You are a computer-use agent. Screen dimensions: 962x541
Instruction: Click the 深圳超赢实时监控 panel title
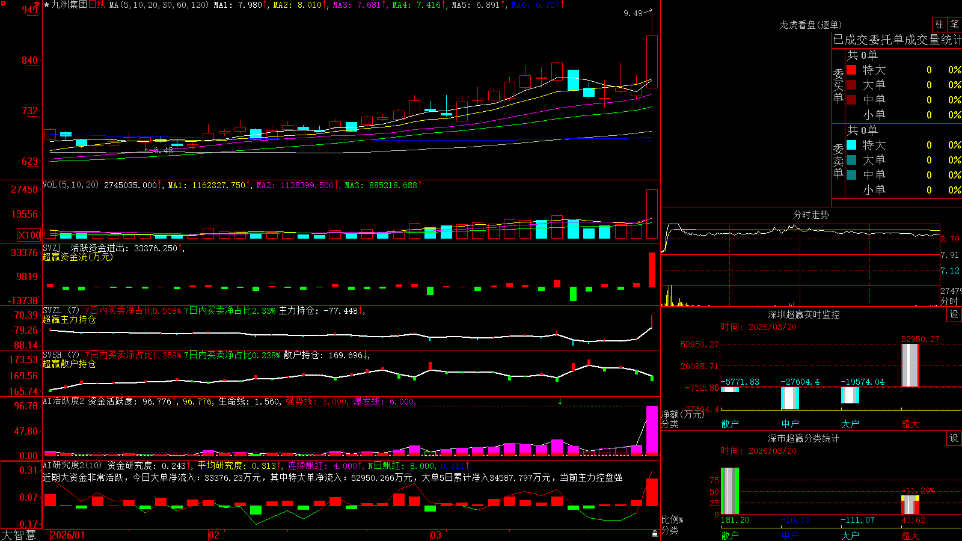[x=803, y=314]
